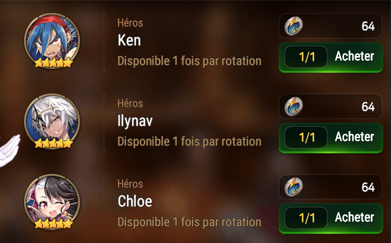The width and height of the screenshot is (391, 243).
Task: Select the Ken hero name
Action: 129,40
